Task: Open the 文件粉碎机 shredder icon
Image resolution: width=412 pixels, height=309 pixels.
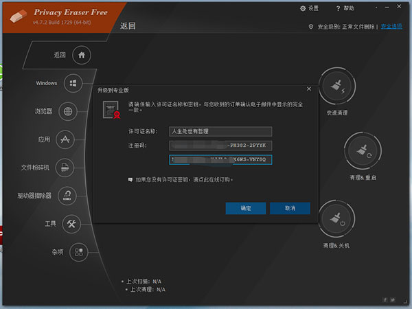Action: (x=65, y=168)
